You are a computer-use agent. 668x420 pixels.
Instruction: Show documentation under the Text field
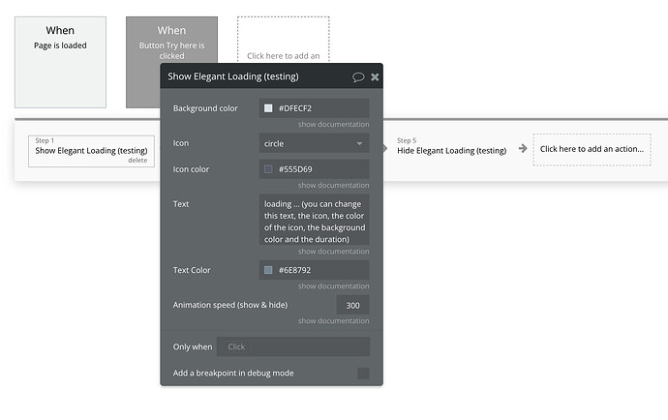pos(334,252)
